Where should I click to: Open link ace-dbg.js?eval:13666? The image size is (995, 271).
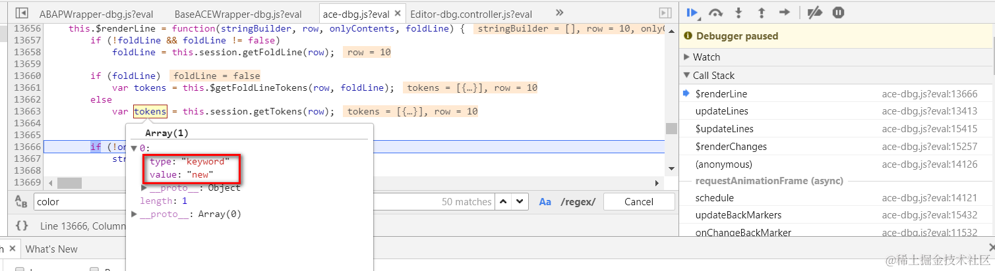(x=930, y=94)
